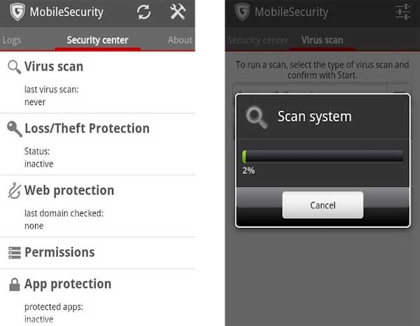Open the wrench and screwdriver tools icon
This screenshot has width=420, height=326.
pyautogui.click(x=178, y=12)
